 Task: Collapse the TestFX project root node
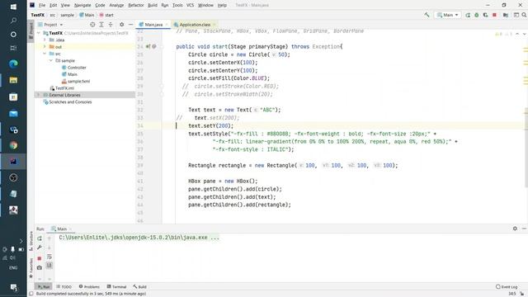[x=39, y=33]
